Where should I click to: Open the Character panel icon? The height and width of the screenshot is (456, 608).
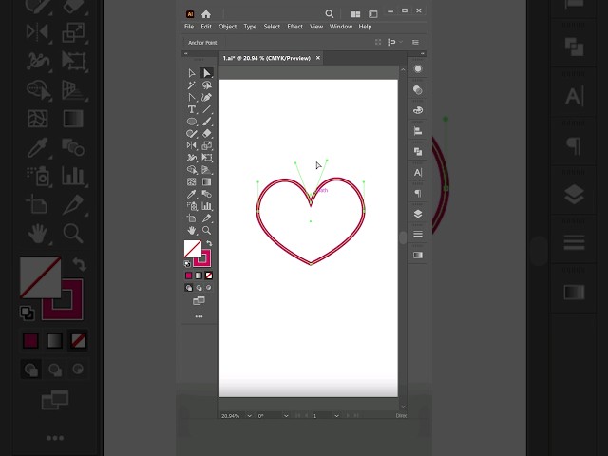(x=418, y=173)
